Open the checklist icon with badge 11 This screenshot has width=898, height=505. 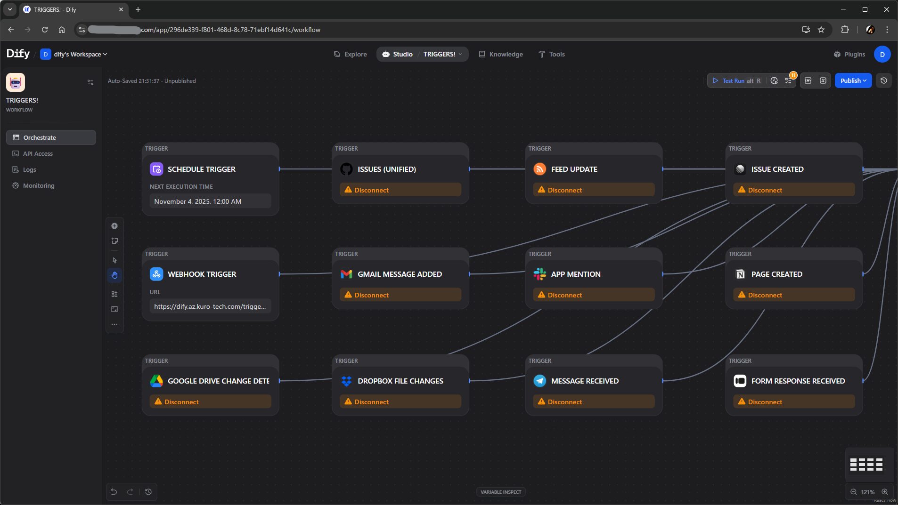(x=788, y=80)
